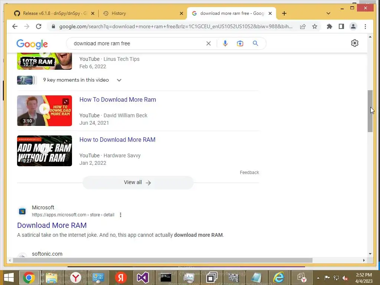Open Download More RAM Microsoft result
Screen dimensions: 380x285
pyautogui.click(x=52, y=225)
